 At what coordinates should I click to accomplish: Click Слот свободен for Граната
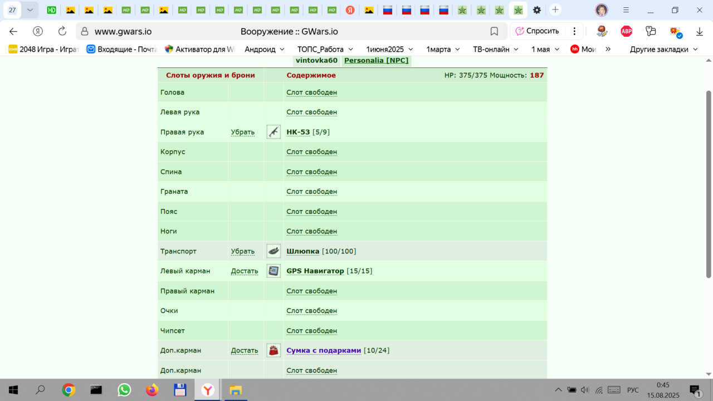pos(311,192)
